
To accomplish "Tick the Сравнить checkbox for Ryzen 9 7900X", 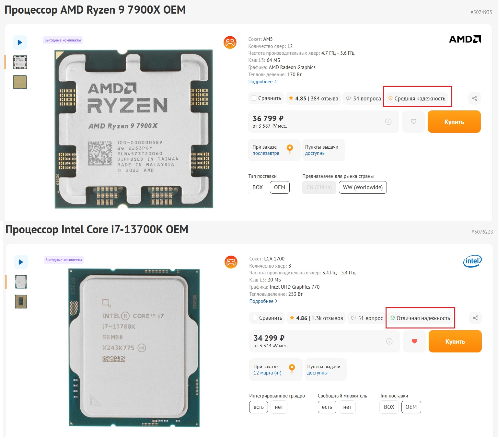I will point(254,98).
